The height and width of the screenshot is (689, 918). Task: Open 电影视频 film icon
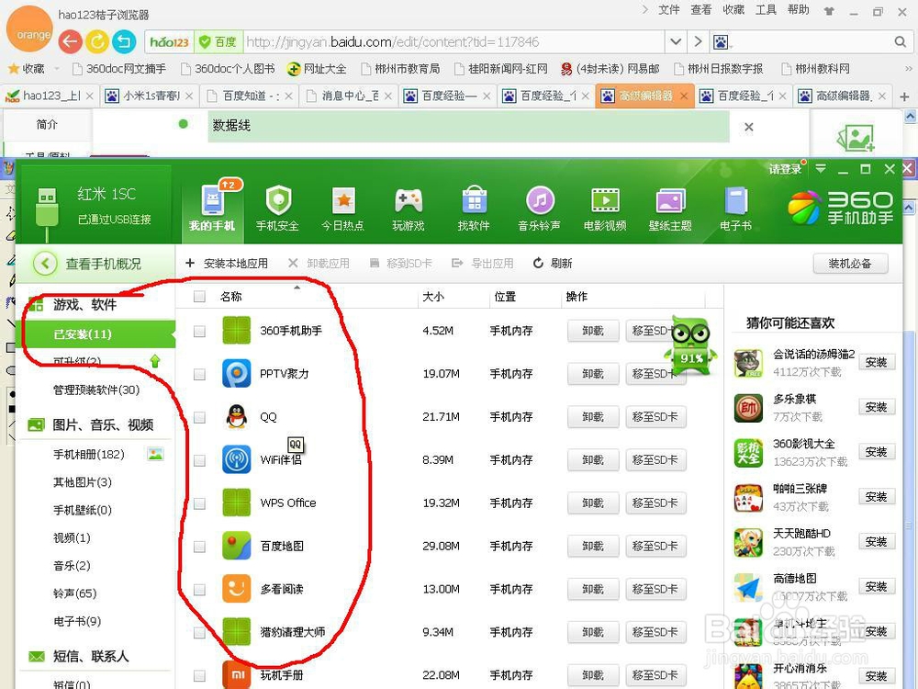pyautogui.click(x=605, y=200)
